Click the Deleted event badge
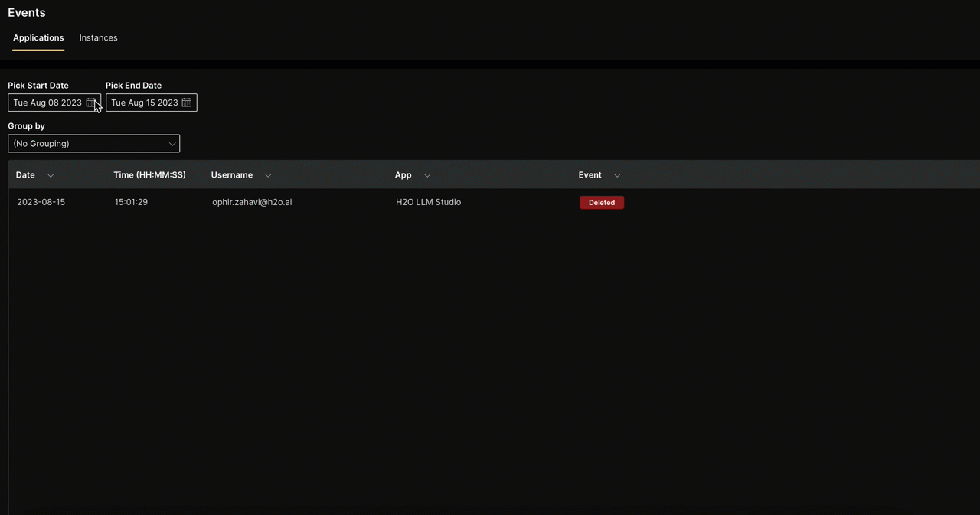The height and width of the screenshot is (515, 980). [601, 202]
